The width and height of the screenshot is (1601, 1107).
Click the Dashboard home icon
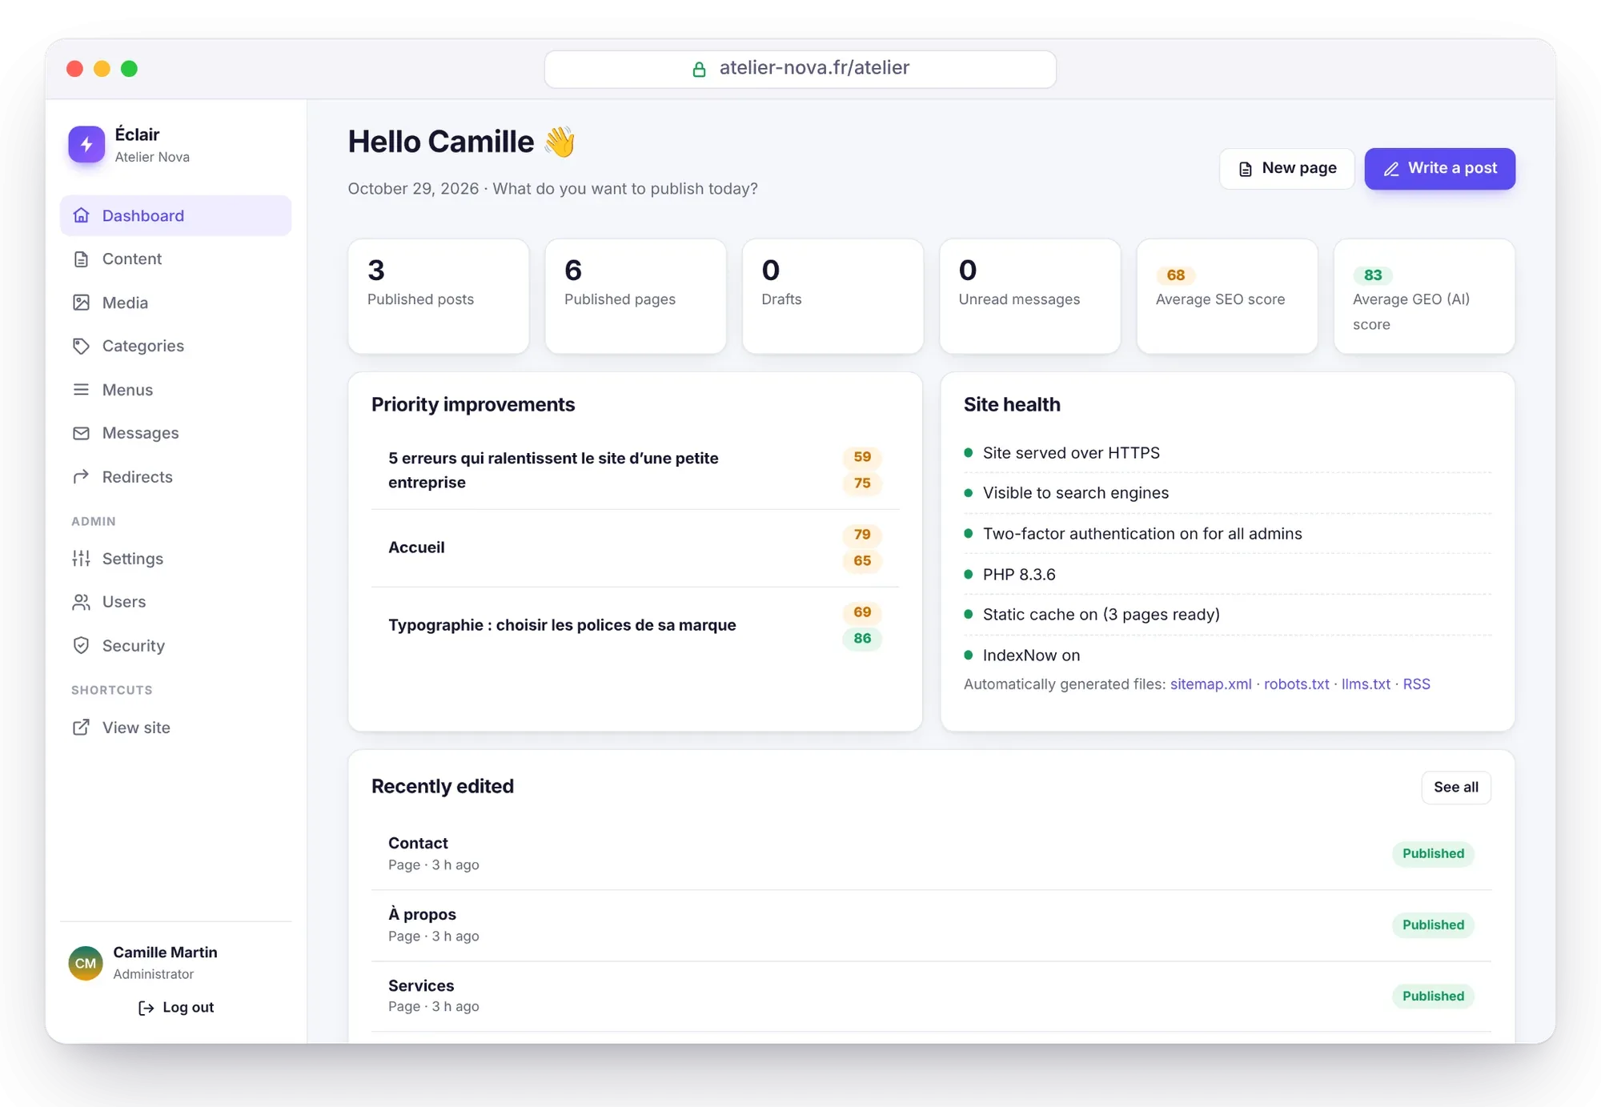81,215
